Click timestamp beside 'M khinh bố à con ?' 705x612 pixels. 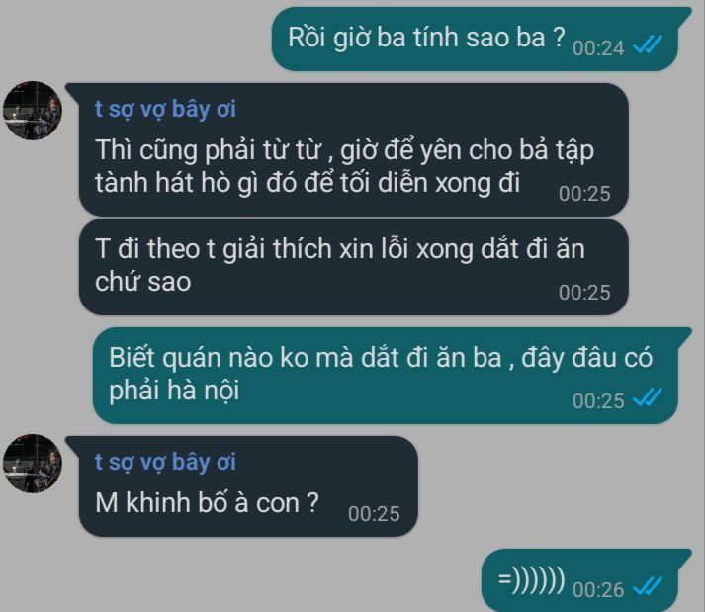[x=374, y=514]
